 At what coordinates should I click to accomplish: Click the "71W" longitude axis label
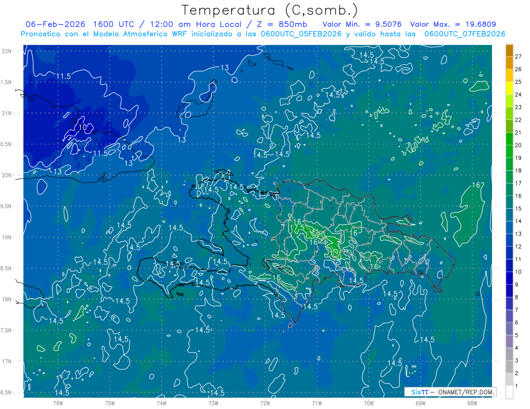tap(317, 403)
